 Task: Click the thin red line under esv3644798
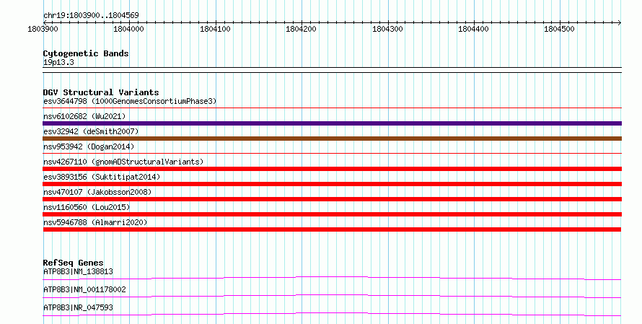pos(332,108)
